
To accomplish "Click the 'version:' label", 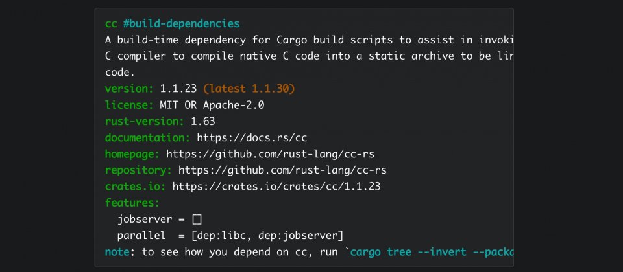I will tap(129, 89).
